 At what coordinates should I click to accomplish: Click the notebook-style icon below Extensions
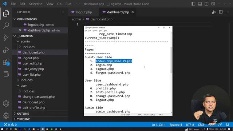tap(6, 74)
